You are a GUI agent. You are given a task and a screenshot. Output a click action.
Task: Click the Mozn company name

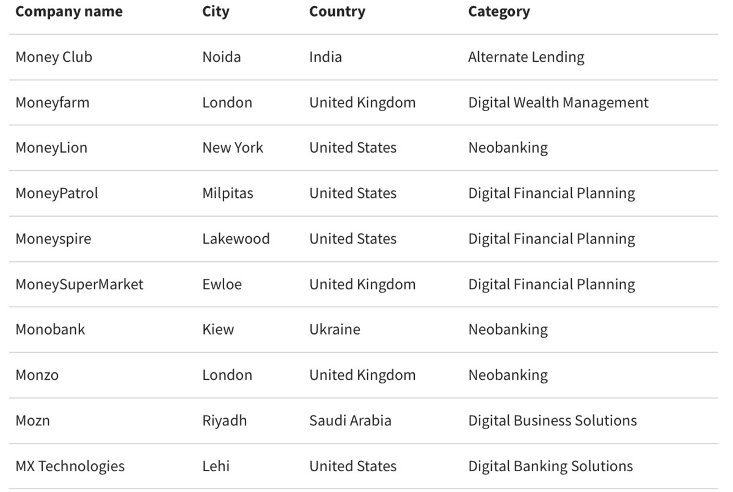32,421
